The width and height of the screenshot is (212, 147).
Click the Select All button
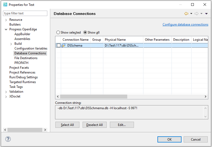click(x=67, y=125)
